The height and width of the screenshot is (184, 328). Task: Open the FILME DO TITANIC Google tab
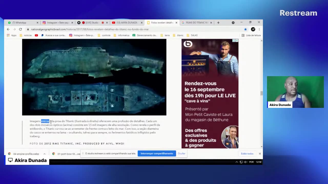pyautogui.click(x=195, y=22)
